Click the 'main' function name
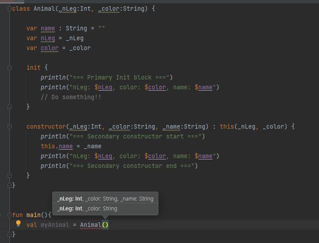 [34, 215]
